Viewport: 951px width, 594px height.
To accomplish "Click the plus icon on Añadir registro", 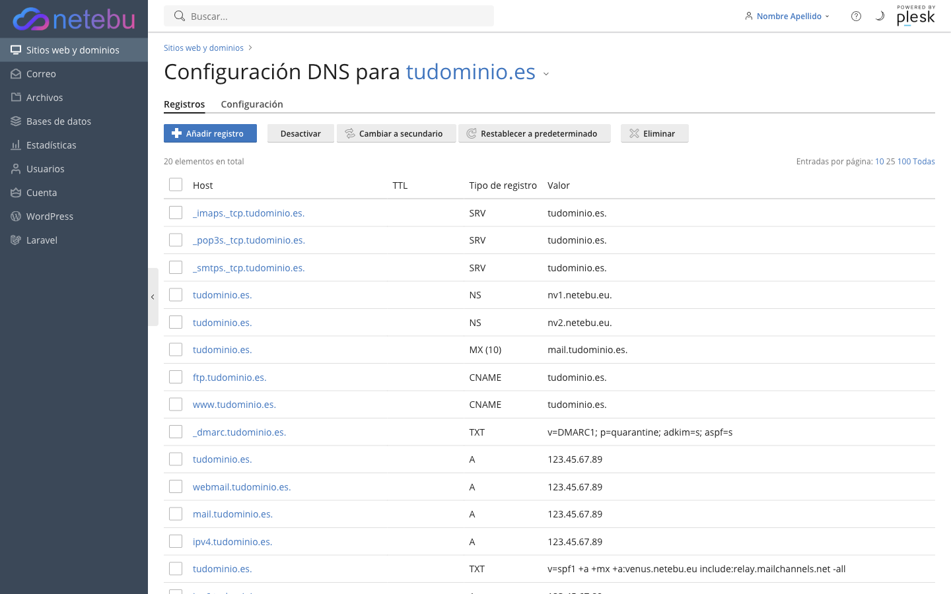I will 176,133.
